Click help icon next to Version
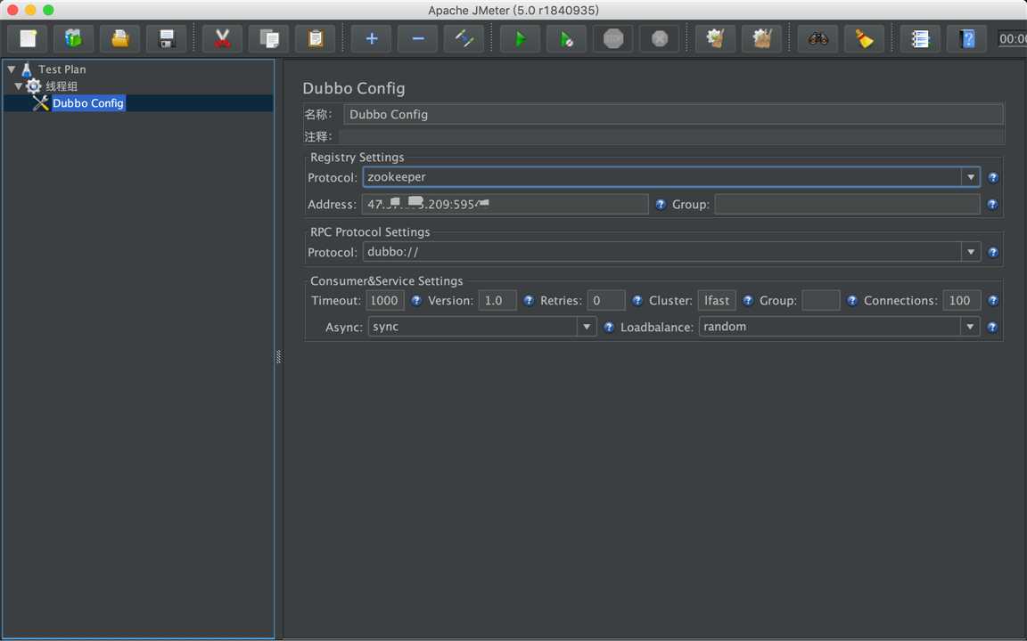The height and width of the screenshot is (641, 1027). coord(529,300)
